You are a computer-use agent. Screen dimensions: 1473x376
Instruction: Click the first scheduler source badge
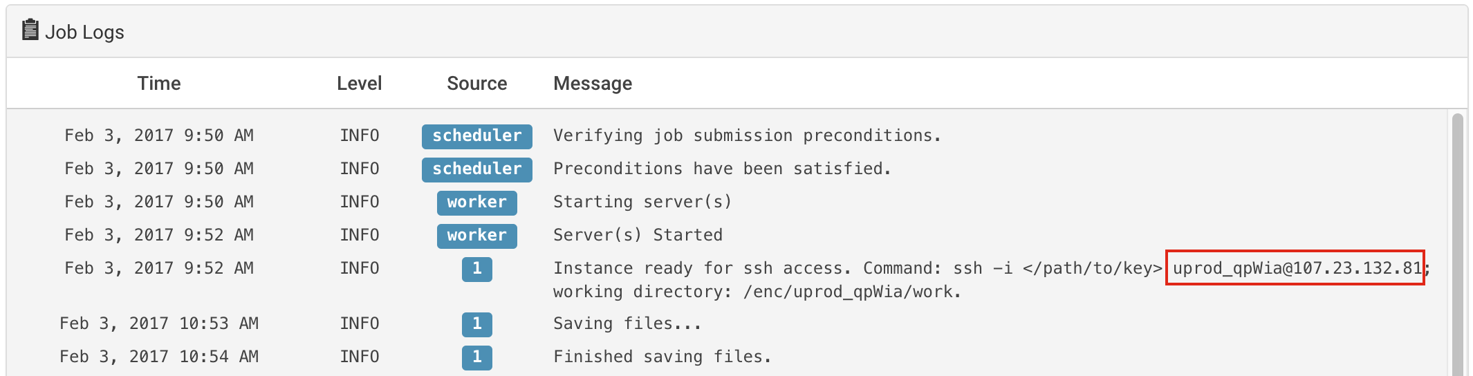pyautogui.click(x=476, y=136)
